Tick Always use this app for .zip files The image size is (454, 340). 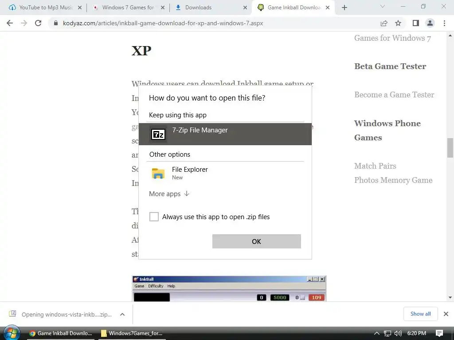[x=154, y=216]
